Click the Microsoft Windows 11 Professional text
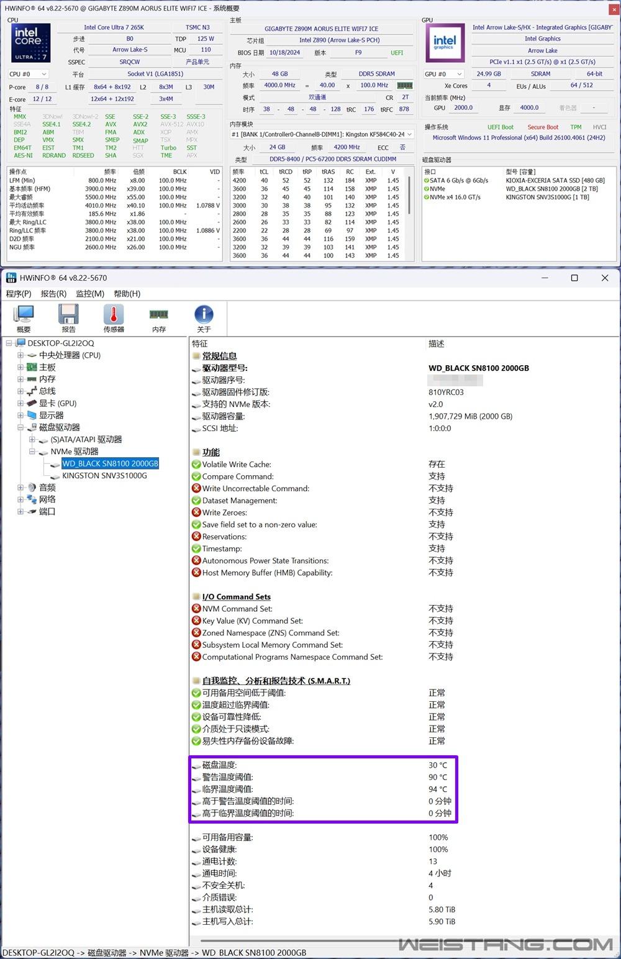 (519, 138)
